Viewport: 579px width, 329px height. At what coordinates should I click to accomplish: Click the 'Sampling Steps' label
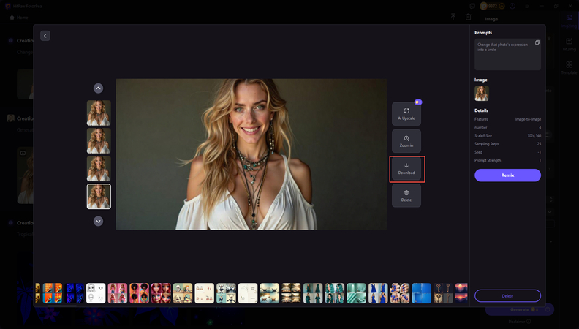pos(487,144)
